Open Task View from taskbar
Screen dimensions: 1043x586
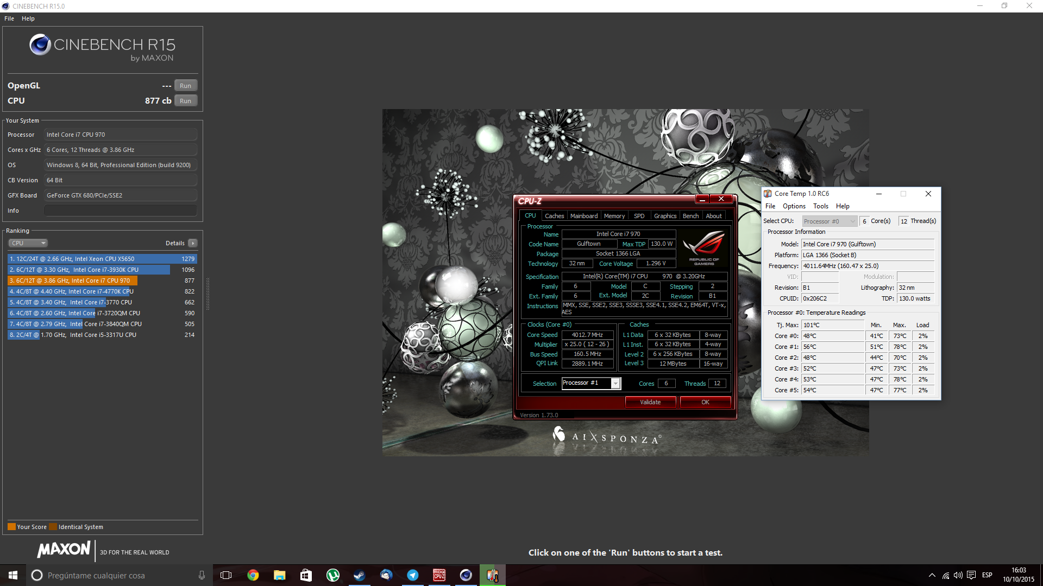(226, 575)
